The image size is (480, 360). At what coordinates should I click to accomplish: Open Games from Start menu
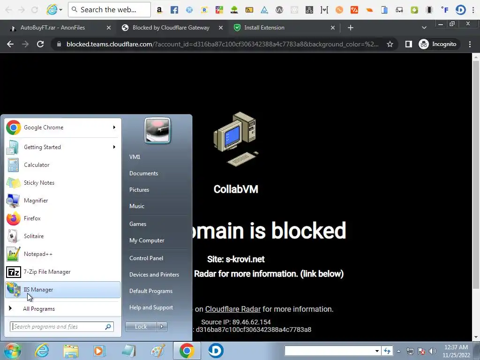pos(138,224)
